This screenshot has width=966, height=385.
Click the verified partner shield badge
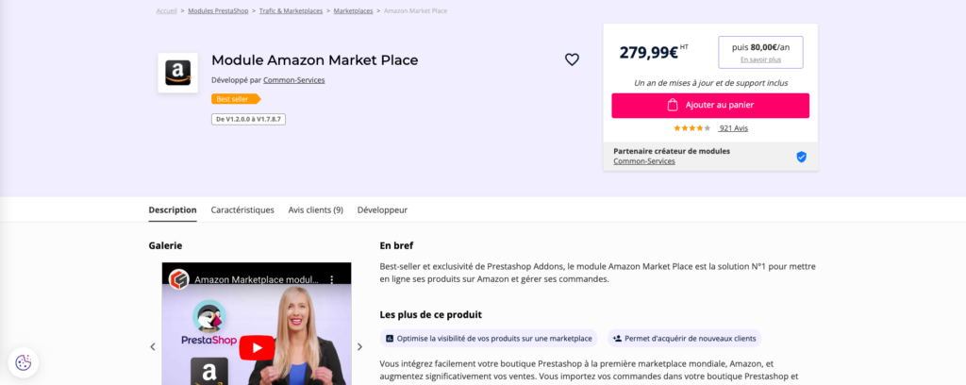coord(801,157)
